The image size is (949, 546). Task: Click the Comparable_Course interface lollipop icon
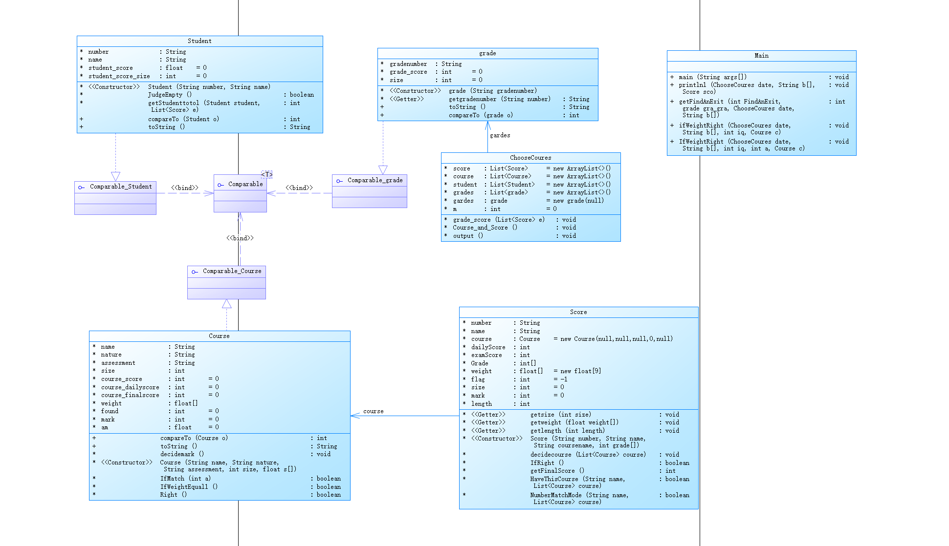[x=195, y=272]
